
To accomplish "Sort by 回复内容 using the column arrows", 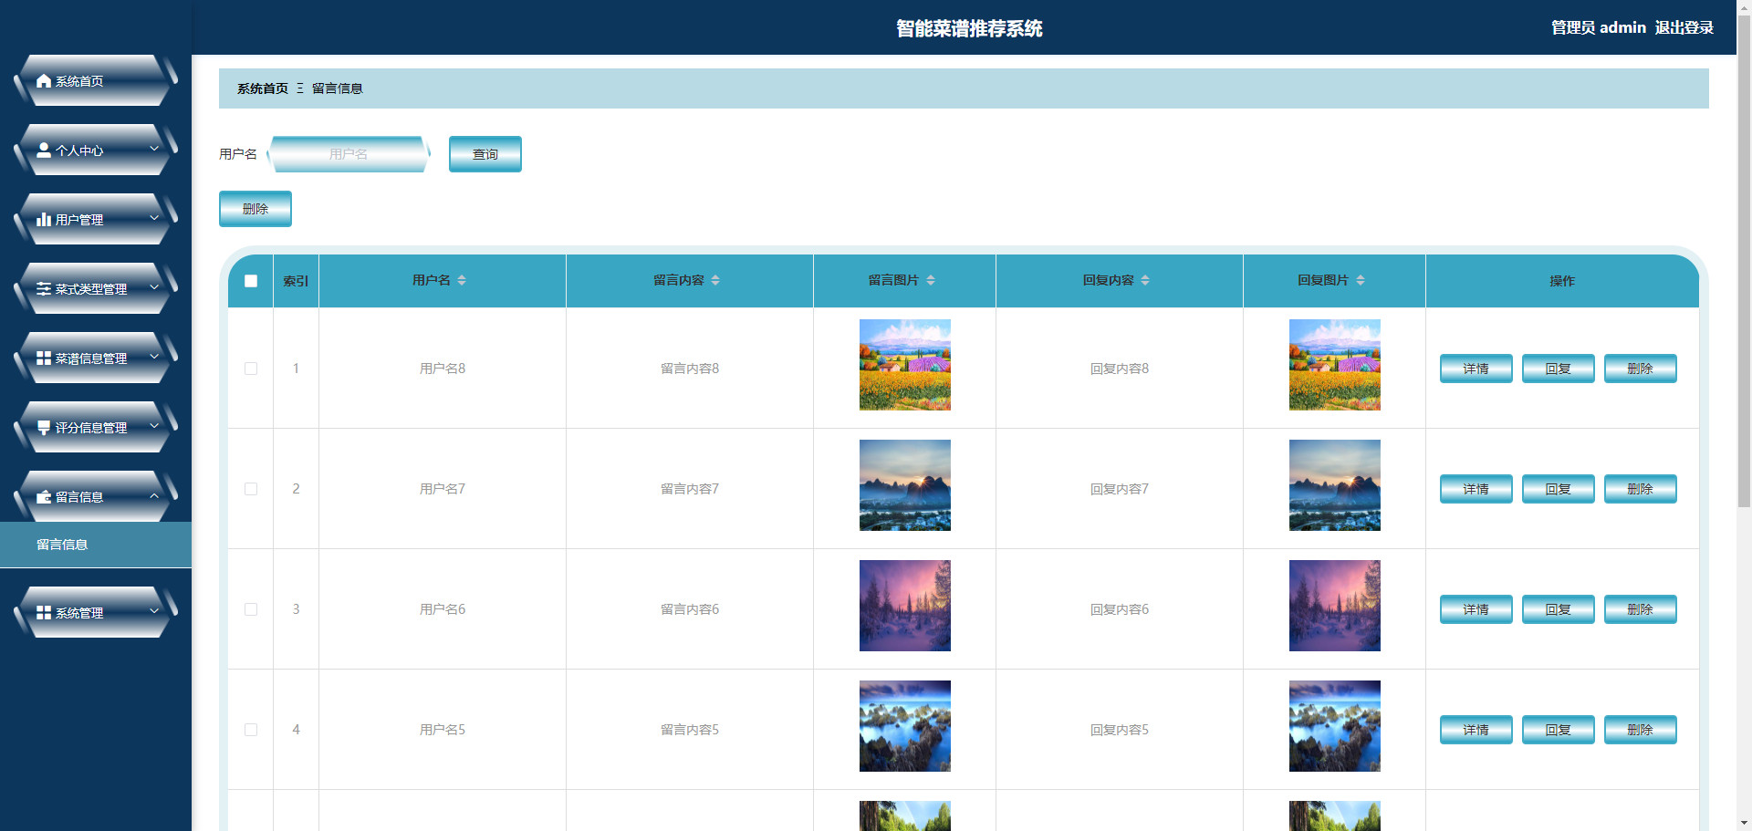I will [1145, 280].
